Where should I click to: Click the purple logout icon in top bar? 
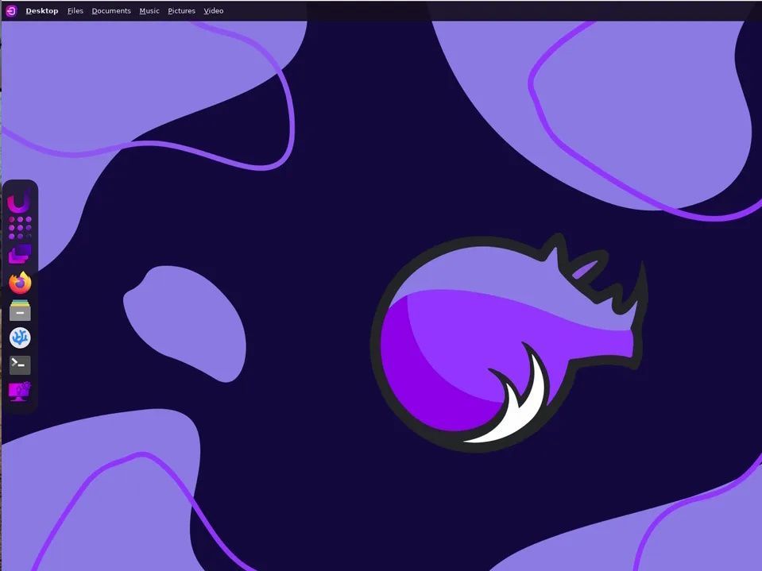[x=11, y=10]
